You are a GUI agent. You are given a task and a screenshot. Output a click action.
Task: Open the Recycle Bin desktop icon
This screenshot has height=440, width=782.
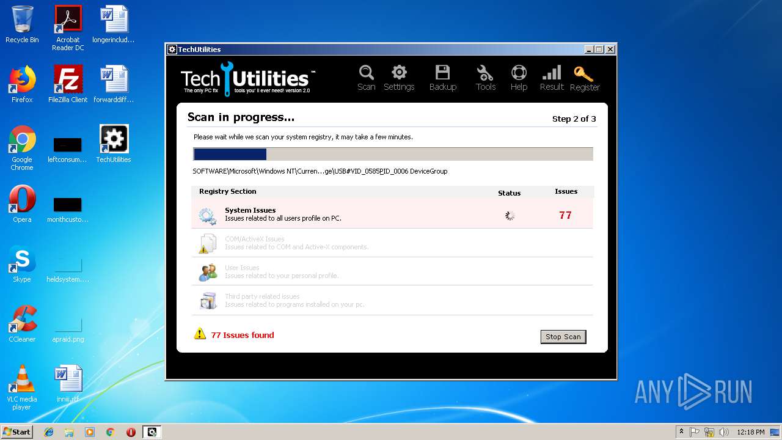click(22, 24)
